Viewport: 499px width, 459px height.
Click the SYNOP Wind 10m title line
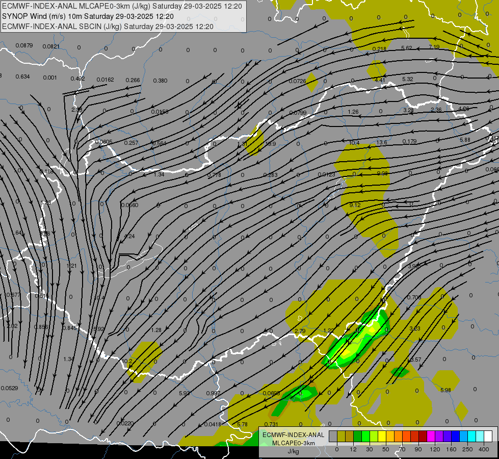[88, 16]
